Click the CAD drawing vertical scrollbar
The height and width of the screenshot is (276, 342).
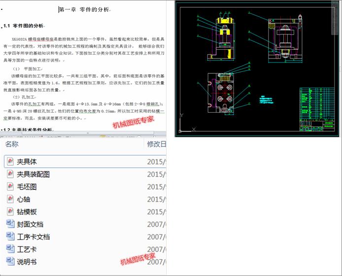335,19
